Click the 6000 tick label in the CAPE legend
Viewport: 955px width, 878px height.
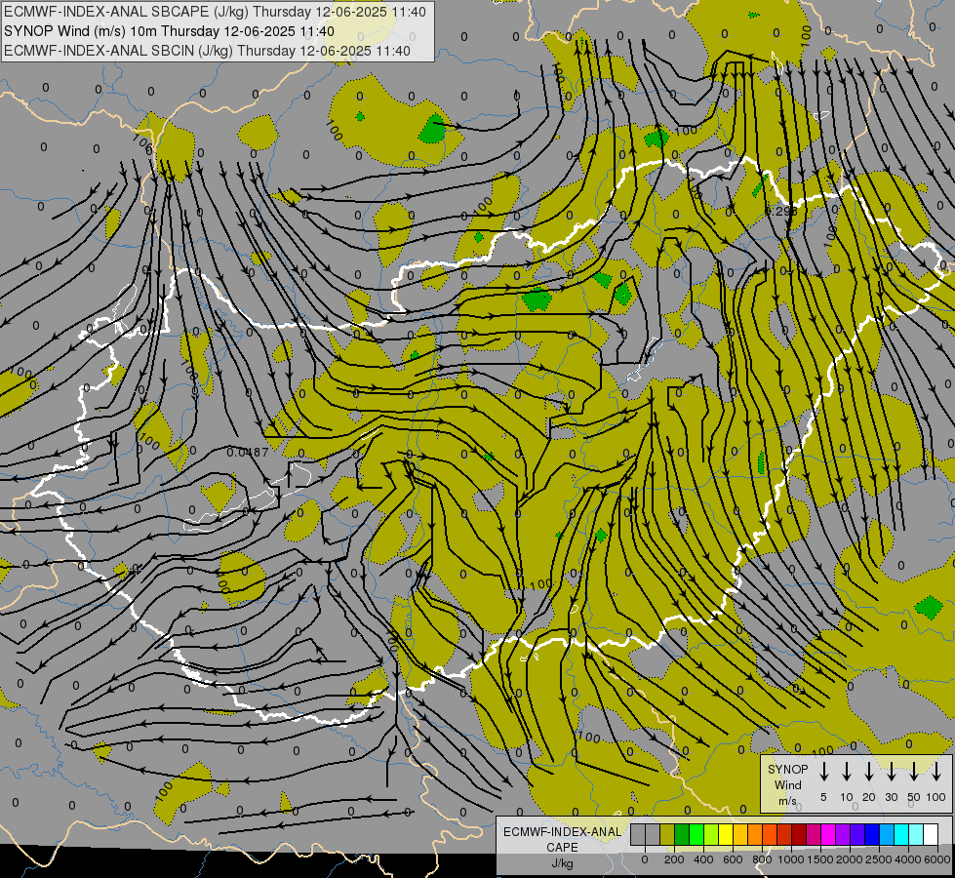(x=937, y=859)
